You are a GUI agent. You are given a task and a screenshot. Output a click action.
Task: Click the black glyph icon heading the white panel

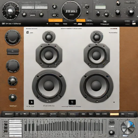(x=27, y=32)
